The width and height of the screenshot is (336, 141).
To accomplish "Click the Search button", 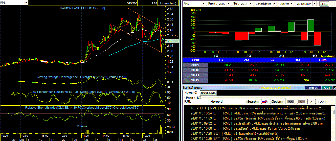I will coord(252,102).
